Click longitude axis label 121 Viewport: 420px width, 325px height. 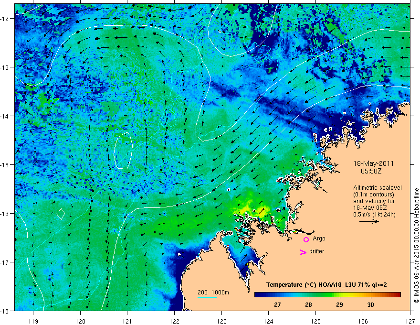(127, 321)
